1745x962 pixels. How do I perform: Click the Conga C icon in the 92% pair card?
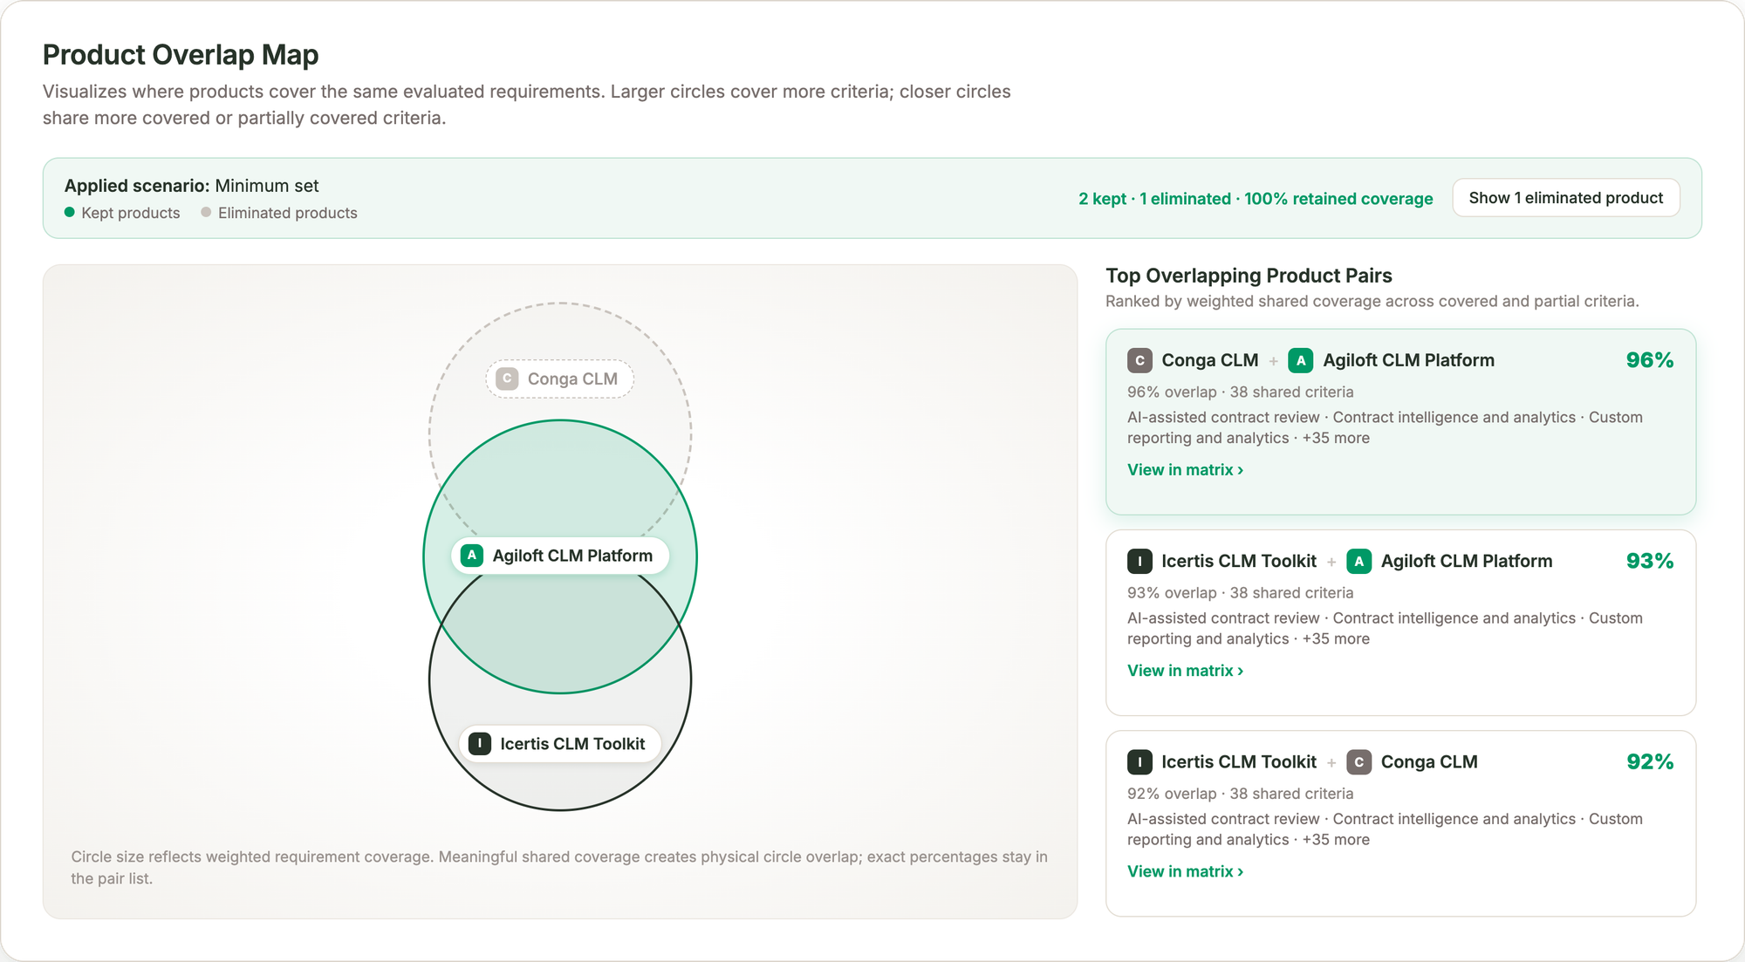1358,761
